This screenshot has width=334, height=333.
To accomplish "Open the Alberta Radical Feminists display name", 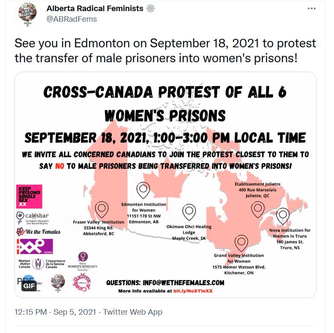I will tap(95, 9).
